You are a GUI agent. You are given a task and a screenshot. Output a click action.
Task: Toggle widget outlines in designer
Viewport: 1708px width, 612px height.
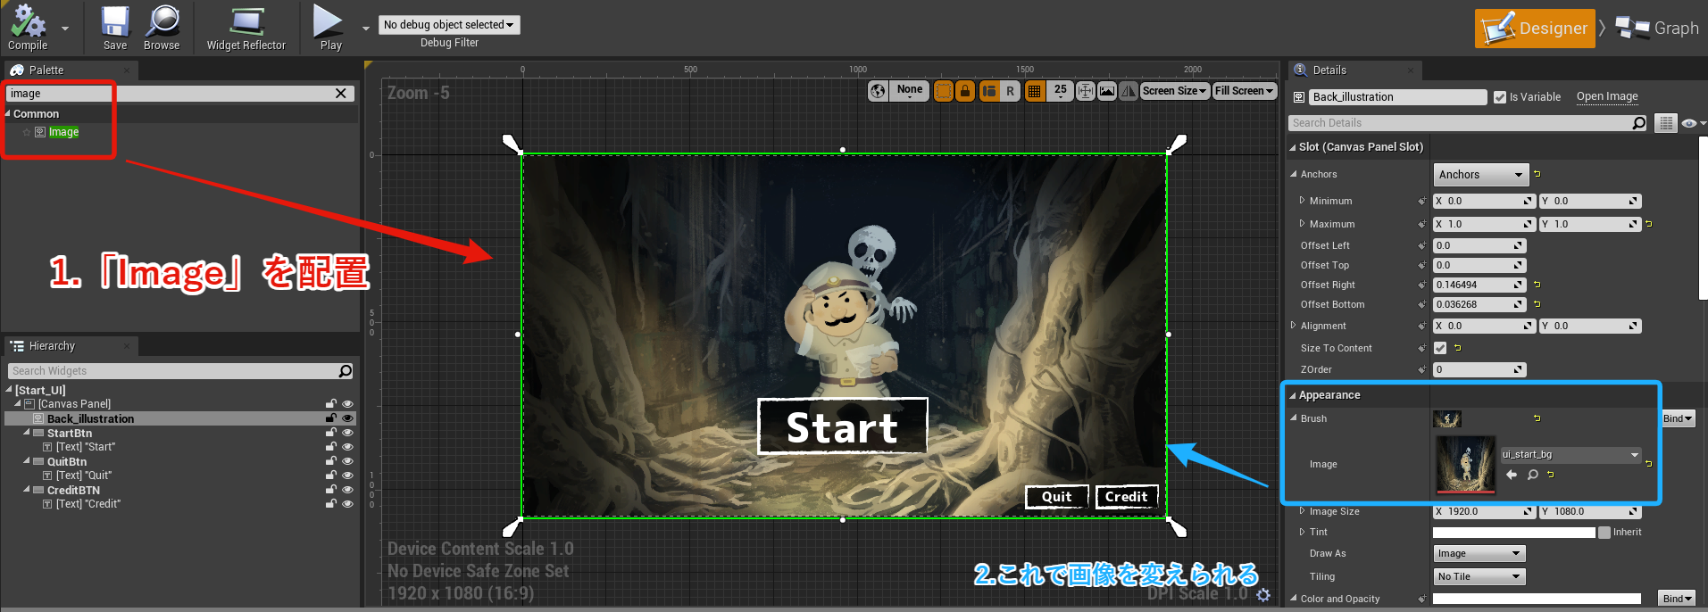pyautogui.click(x=944, y=90)
